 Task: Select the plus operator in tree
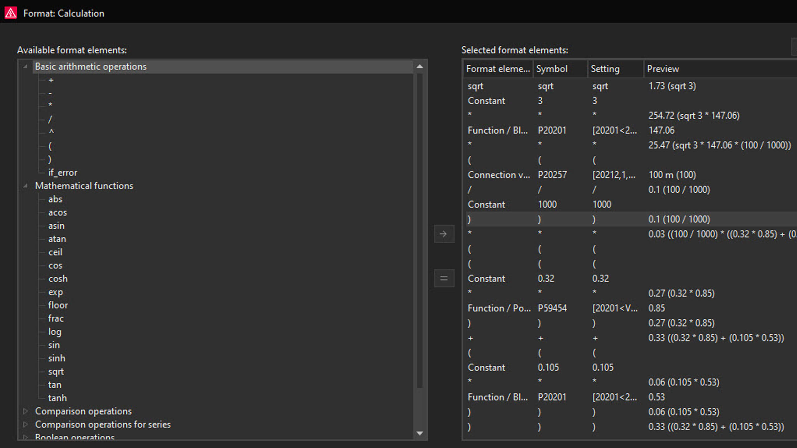coord(51,80)
